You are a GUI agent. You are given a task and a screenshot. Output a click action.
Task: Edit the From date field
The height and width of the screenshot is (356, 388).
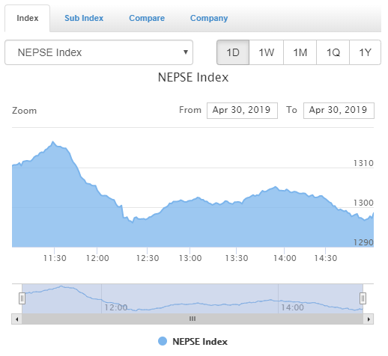[x=242, y=111]
